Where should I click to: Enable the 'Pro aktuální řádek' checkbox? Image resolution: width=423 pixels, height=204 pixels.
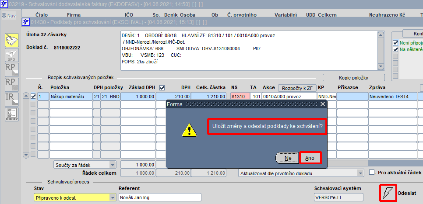372,172
